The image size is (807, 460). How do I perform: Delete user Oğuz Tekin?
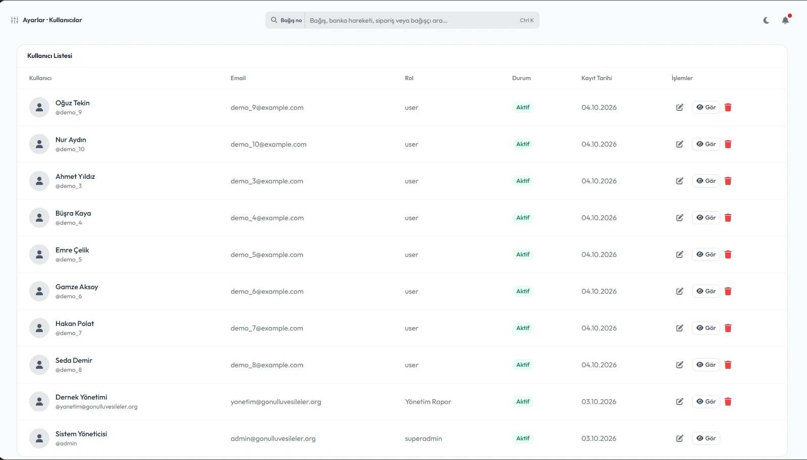tap(728, 107)
